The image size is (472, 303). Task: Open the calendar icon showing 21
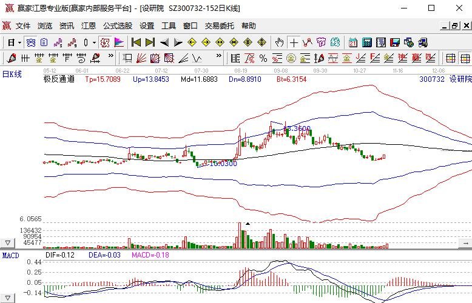pyautogui.click(x=353, y=42)
